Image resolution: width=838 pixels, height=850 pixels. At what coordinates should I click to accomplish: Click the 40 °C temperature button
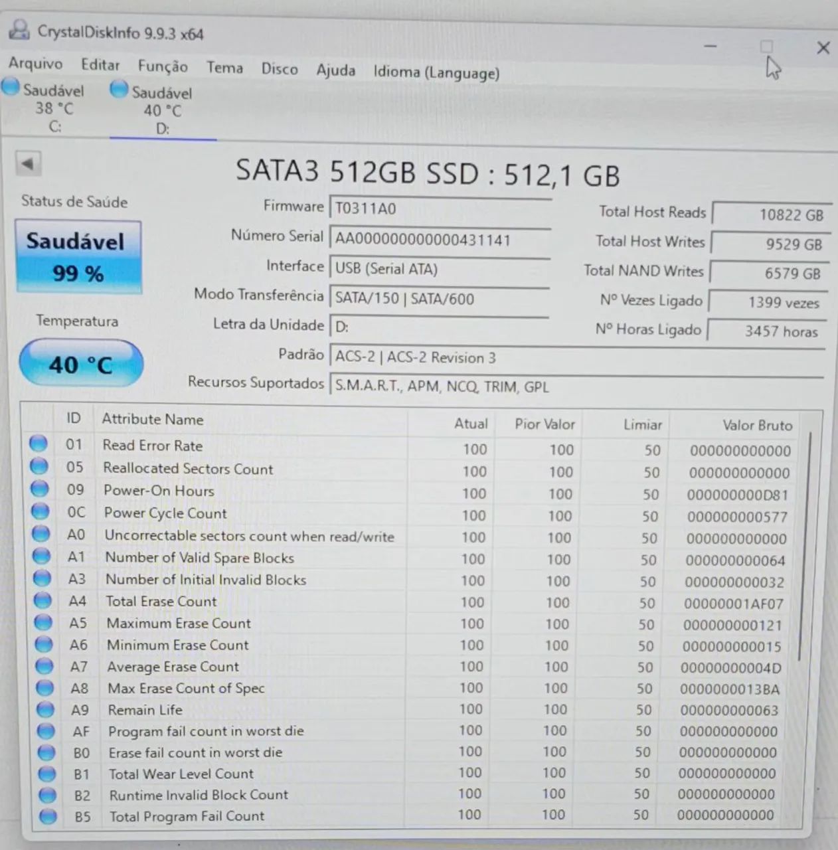80,364
